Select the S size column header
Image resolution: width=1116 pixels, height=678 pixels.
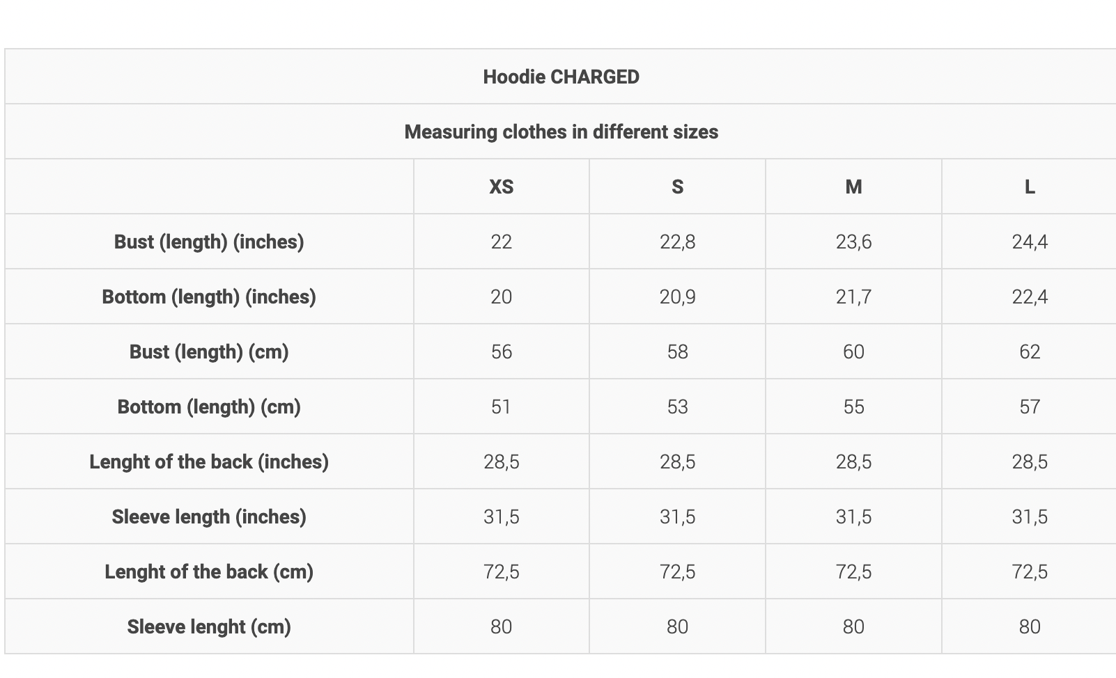pyautogui.click(x=677, y=187)
